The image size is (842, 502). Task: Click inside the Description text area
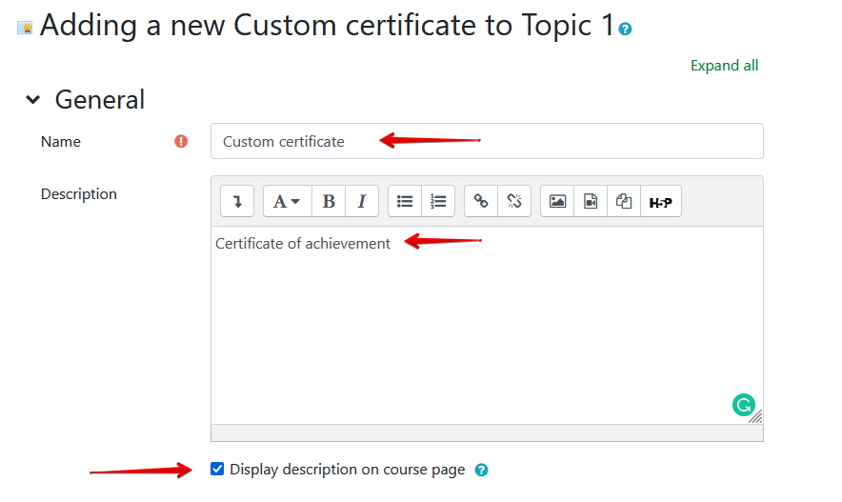point(486,324)
